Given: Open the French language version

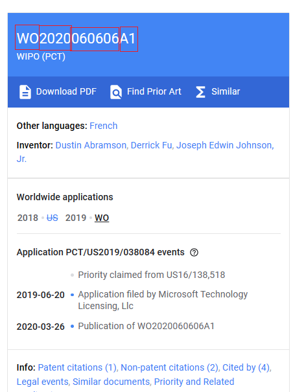Looking at the screenshot, I should [103, 126].
